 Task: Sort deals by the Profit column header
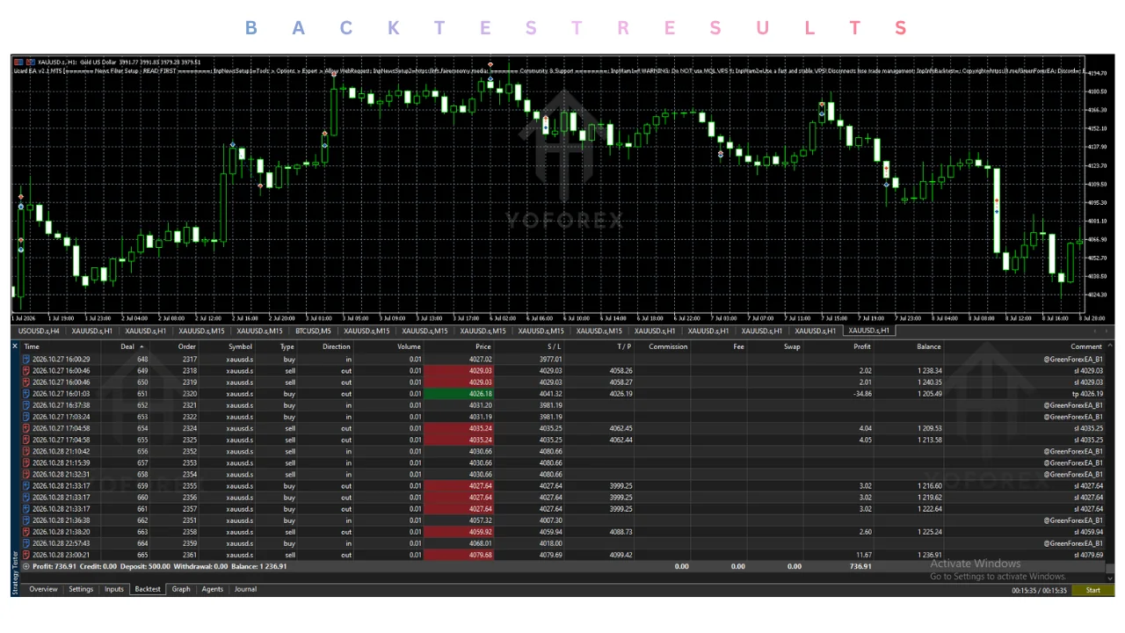[x=862, y=346]
